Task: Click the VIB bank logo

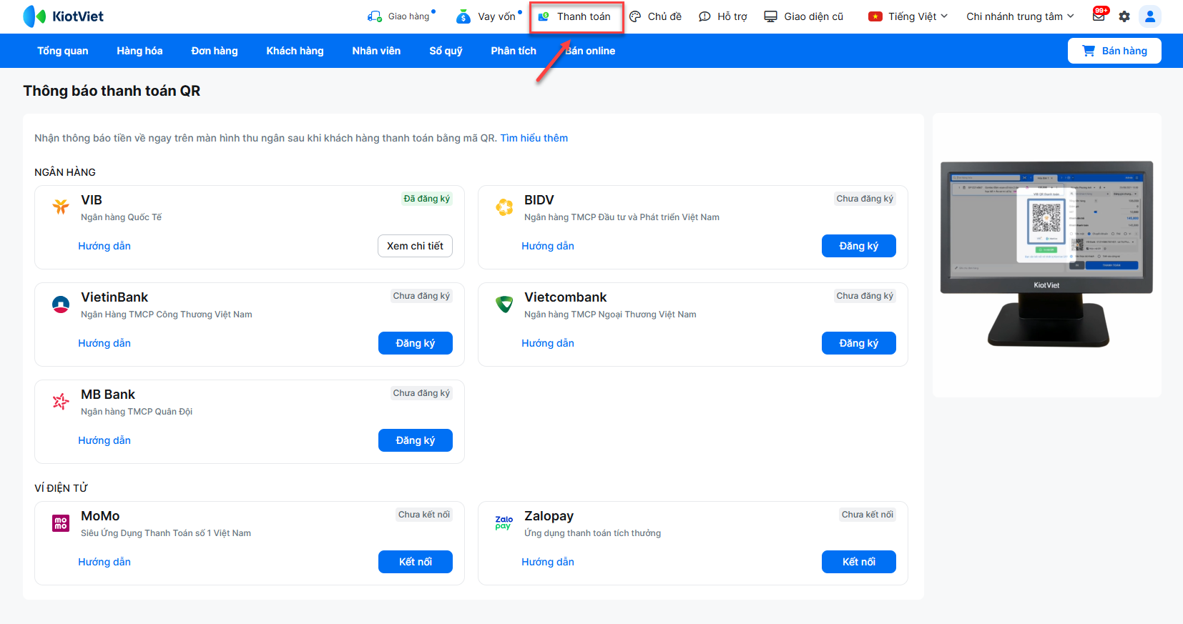Action: [61, 207]
